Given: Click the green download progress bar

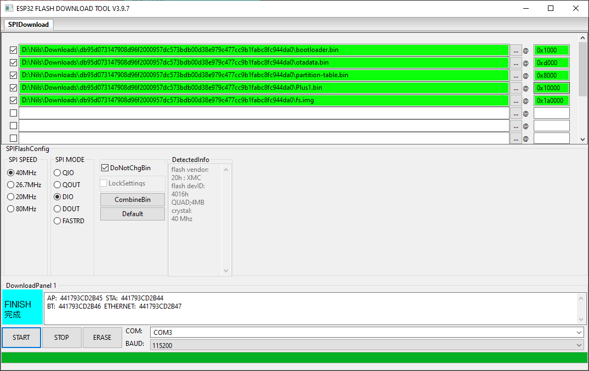Looking at the screenshot, I should pyautogui.click(x=295, y=357).
